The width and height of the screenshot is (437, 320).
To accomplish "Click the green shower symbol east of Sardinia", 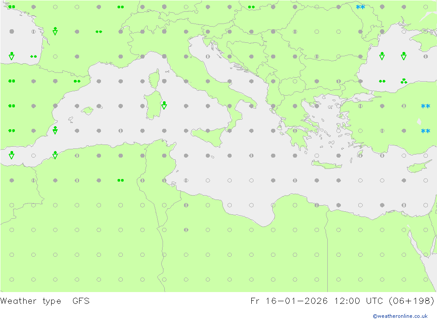I will 164,105.
